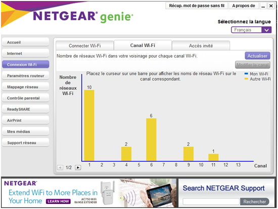This screenshot has width=278, height=209.
Task: Click the blue Mon Wi-Fi legend marker
Action: coord(246,73)
